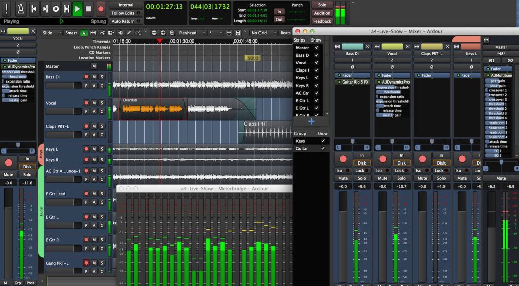Uncheck Show for Guitar group
Screen dimensions: 519x286
[x=323, y=148]
